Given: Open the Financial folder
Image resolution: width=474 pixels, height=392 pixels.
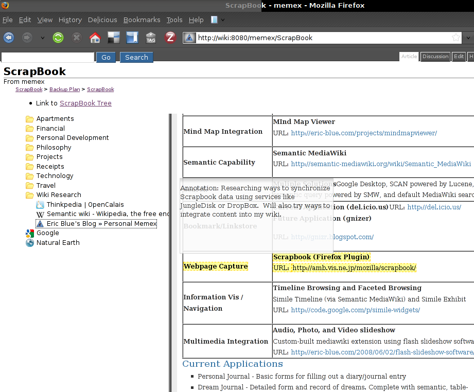Looking at the screenshot, I should [x=45, y=128].
